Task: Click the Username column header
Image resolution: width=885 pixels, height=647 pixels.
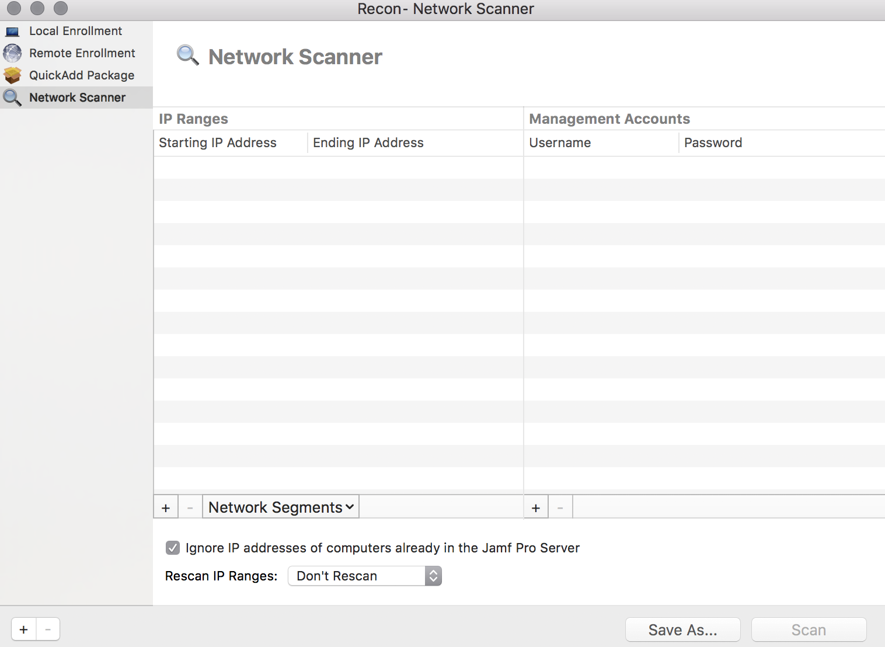Action: click(601, 142)
